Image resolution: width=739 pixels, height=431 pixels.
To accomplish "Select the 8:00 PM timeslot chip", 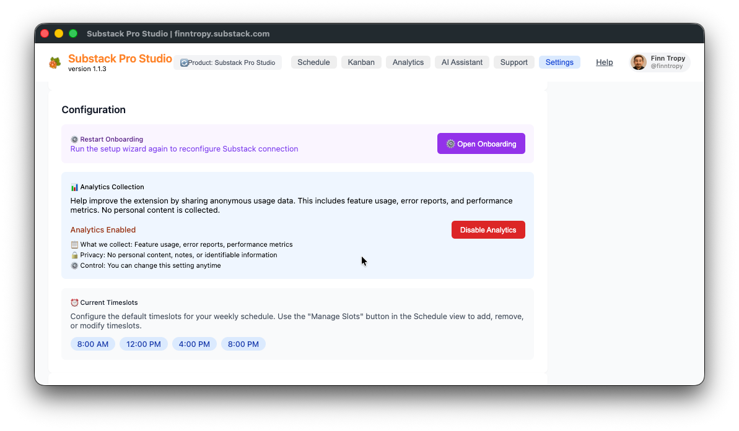I will coord(243,344).
